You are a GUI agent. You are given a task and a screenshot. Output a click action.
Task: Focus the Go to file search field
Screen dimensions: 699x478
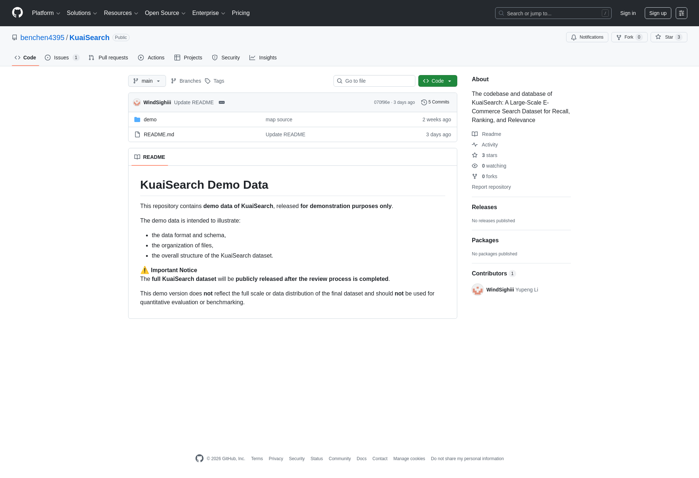click(374, 81)
